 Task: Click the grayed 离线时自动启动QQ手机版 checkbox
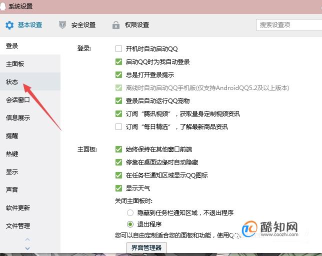coord(118,88)
